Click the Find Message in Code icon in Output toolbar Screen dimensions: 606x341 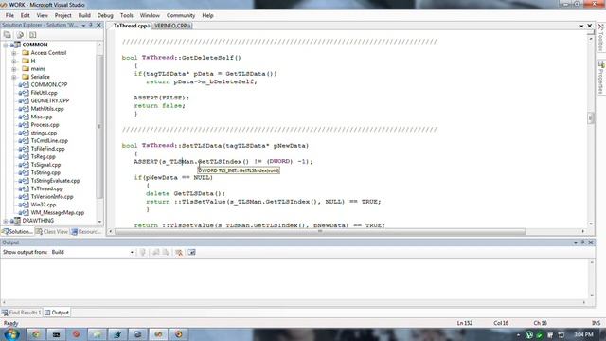point(143,252)
